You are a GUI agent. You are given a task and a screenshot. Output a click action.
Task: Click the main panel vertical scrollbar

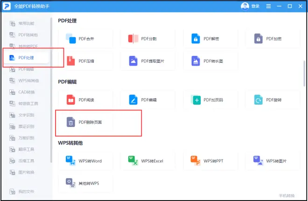tap(304, 74)
